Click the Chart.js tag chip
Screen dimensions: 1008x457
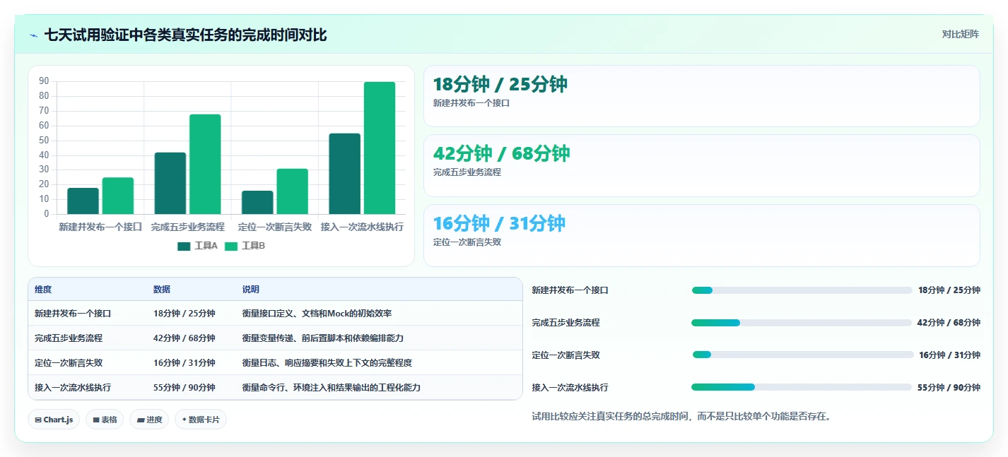click(54, 420)
